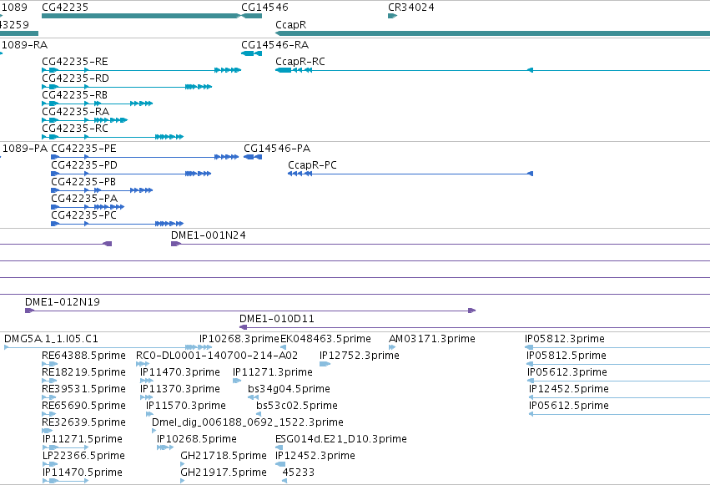Click the IP11271.5prime EST label
This screenshot has height=485, width=710.
[x=83, y=439]
